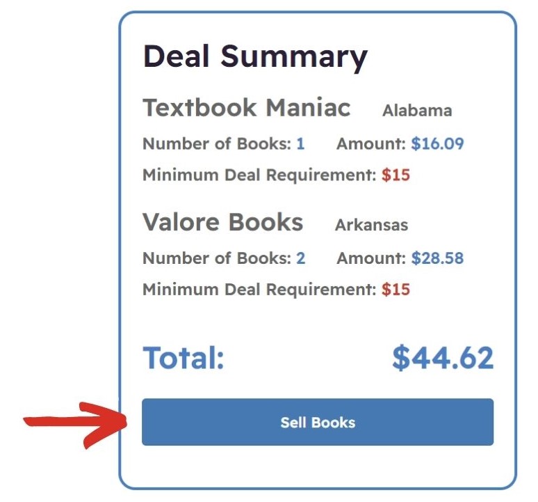Screen dimensions: 538x502
Task: Open the Textbook Maniac vendor name
Action: [246, 108]
